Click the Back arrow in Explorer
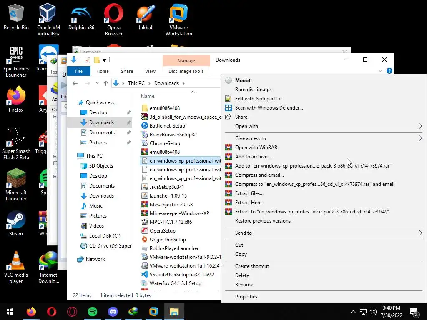The width and height of the screenshot is (427, 320). pyautogui.click(x=75, y=83)
